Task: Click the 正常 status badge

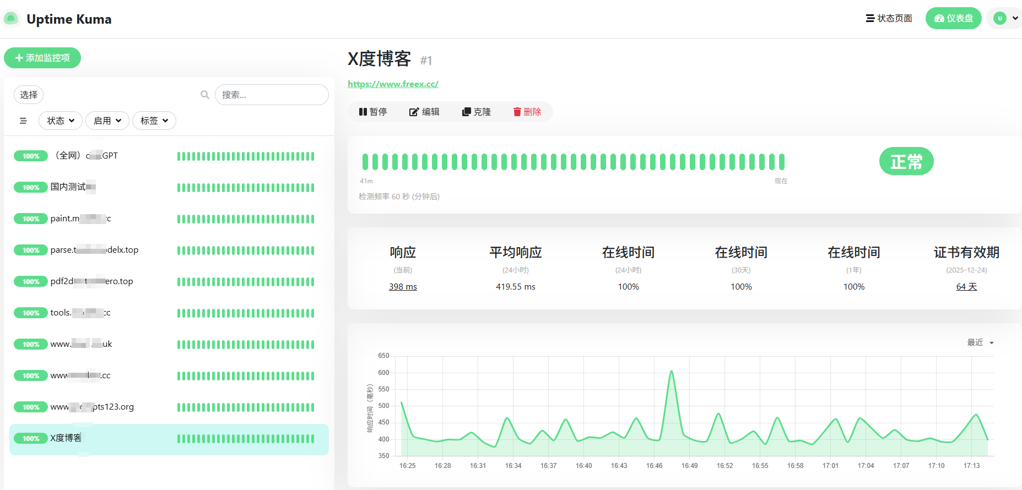Action: [x=906, y=161]
